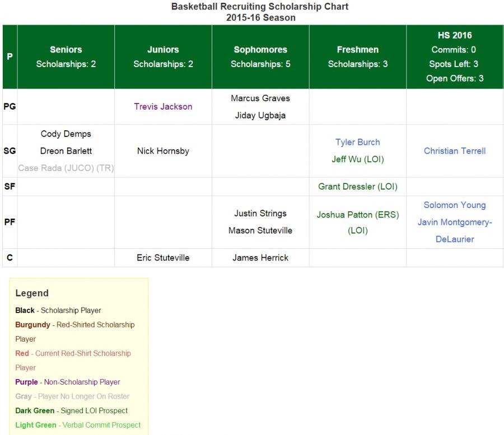Select Grant Dressler (LOI) entry
This screenshot has width=504, height=435.
(357, 187)
